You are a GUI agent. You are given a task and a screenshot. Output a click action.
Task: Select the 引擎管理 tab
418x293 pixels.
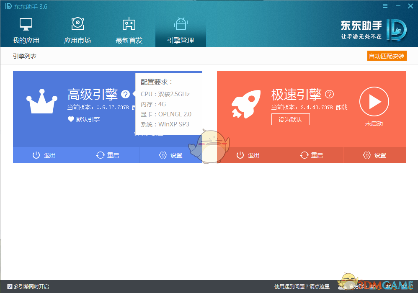click(181, 31)
